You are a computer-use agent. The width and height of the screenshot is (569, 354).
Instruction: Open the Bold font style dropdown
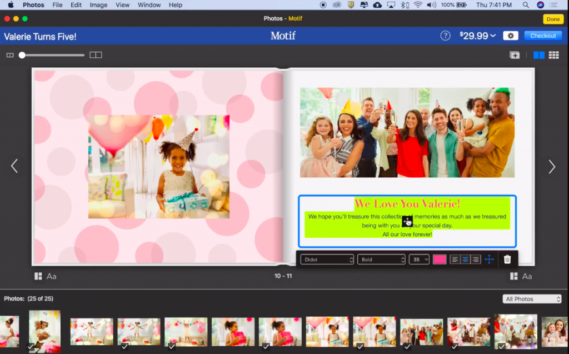(381, 259)
